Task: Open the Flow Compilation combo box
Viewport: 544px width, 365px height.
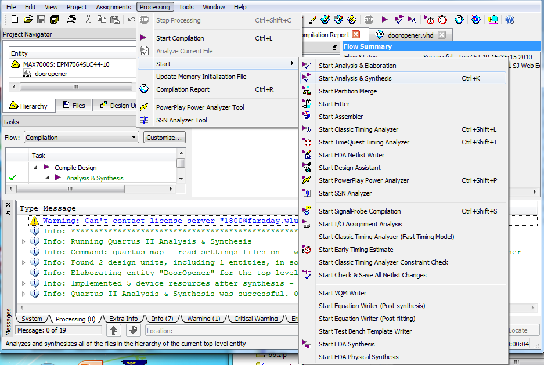Action: 81,138
